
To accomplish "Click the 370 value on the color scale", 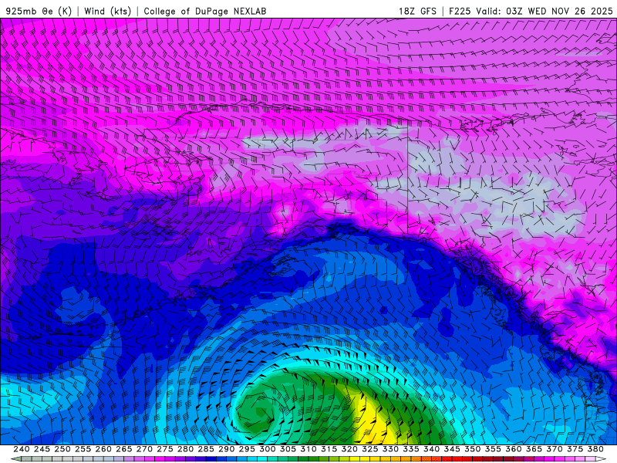I will [x=555, y=449].
